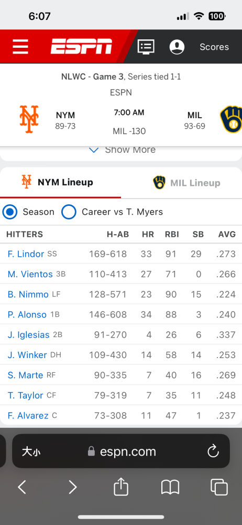The image size is (242, 525).
Task: Open the user profile icon
Action: (x=177, y=47)
